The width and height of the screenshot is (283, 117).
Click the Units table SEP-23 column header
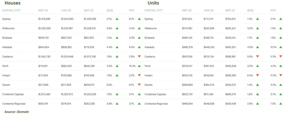point(187,10)
